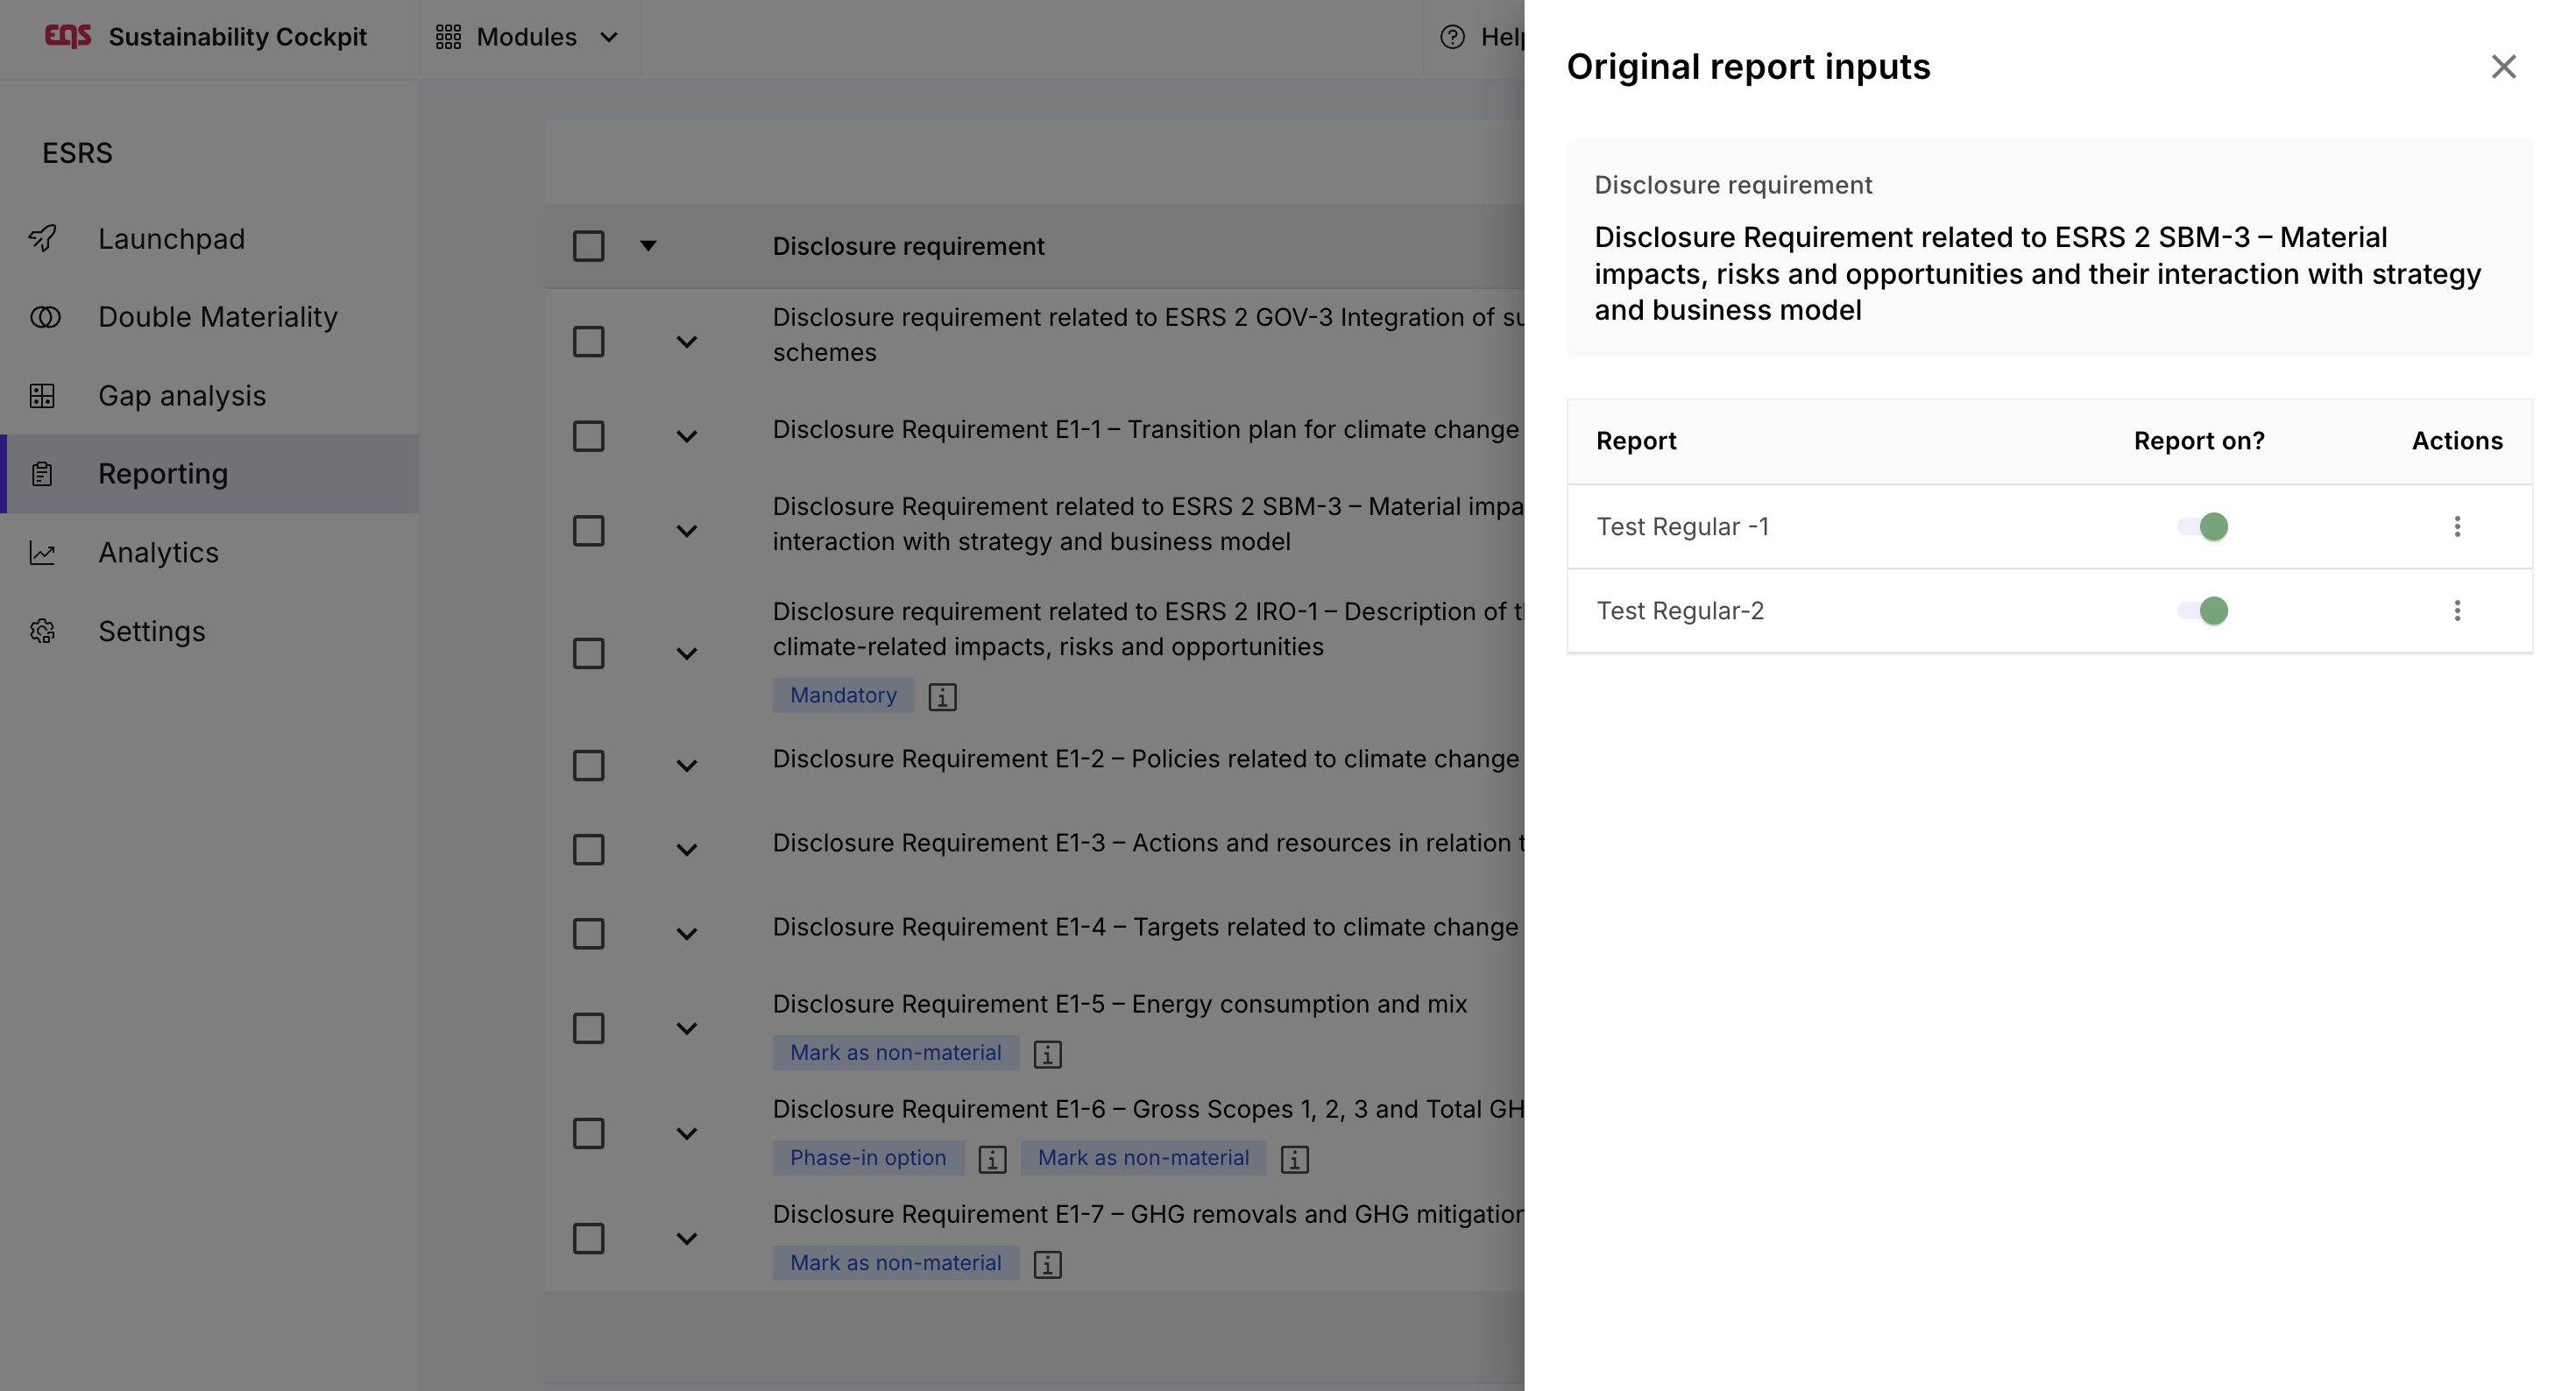The height and width of the screenshot is (1391, 2576).
Task: Toggle Report on for Test Regular-2
Action: [2203, 611]
